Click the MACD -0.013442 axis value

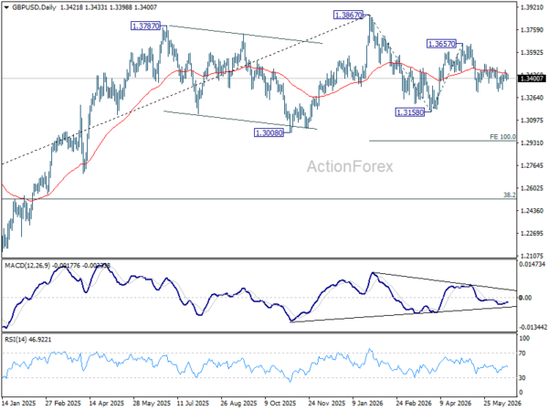(532, 327)
